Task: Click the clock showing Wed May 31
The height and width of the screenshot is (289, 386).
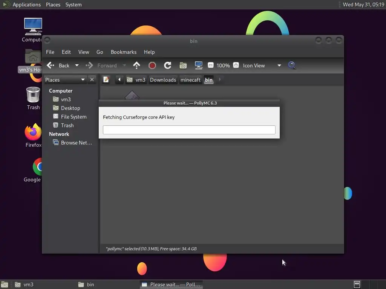Action: pos(363,5)
